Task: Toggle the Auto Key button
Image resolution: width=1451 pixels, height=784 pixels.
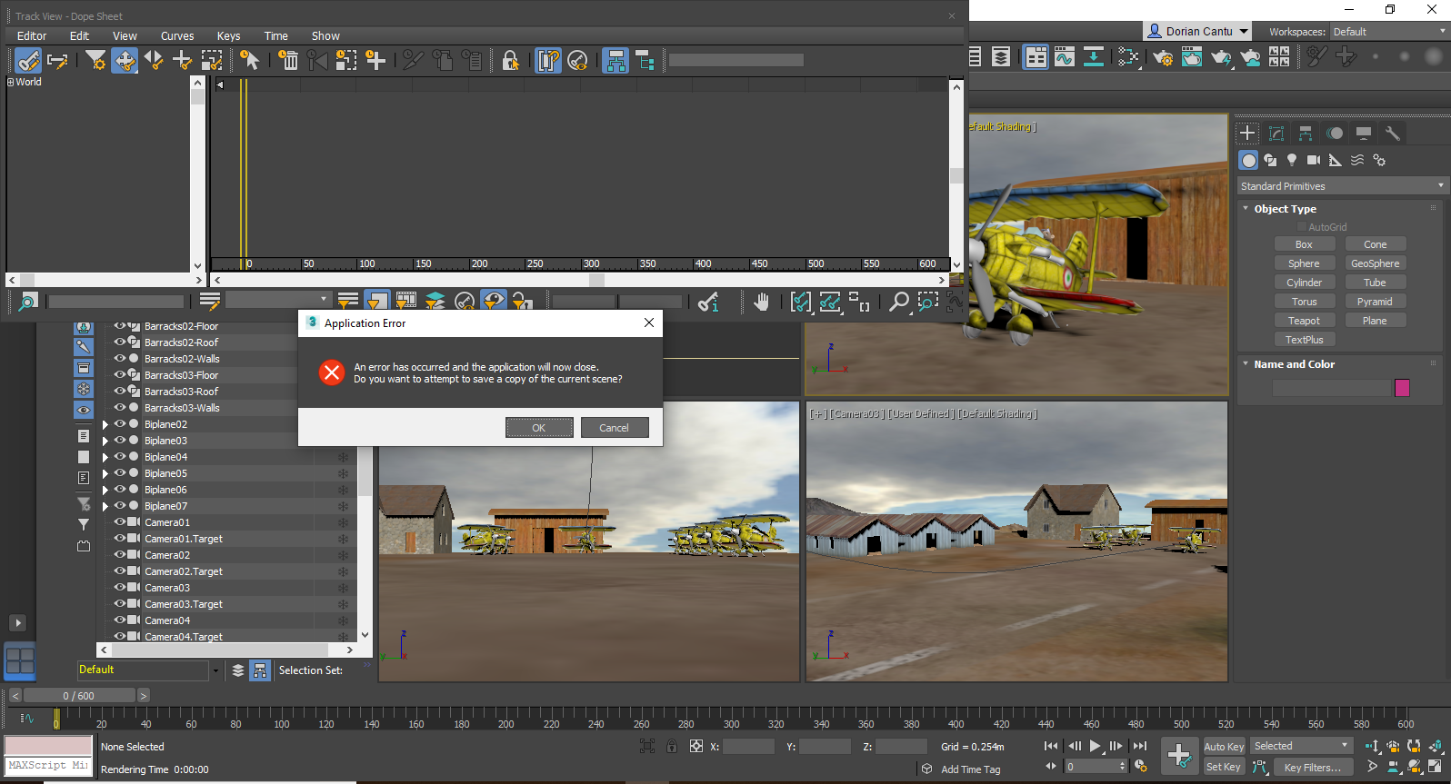Action: (x=1224, y=747)
